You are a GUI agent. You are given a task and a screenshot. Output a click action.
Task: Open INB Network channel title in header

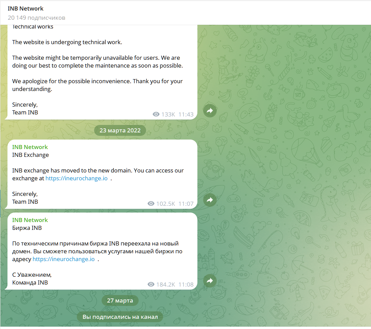(x=25, y=8)
